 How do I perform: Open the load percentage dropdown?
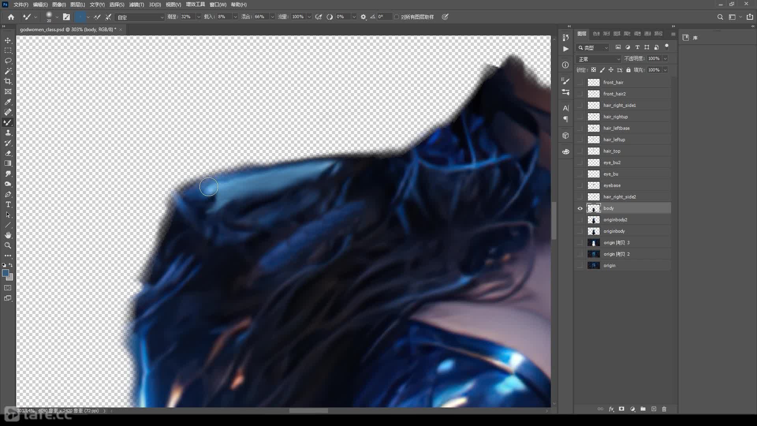235,17
